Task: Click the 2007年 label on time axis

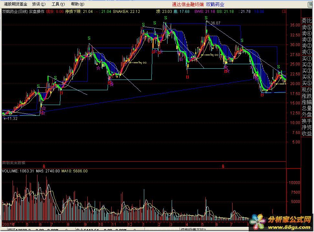Action: click(9, 224)
